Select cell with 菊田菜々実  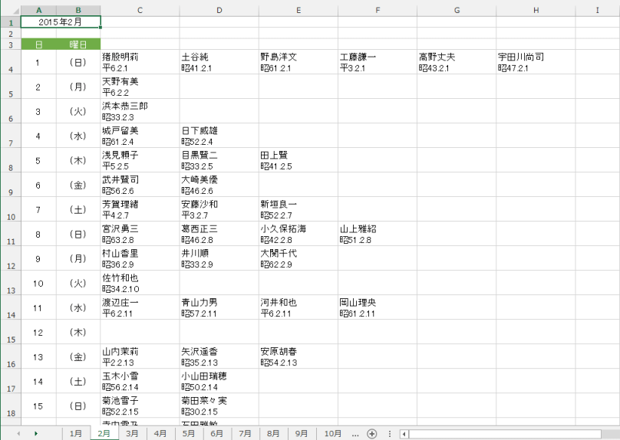point(219,406)
